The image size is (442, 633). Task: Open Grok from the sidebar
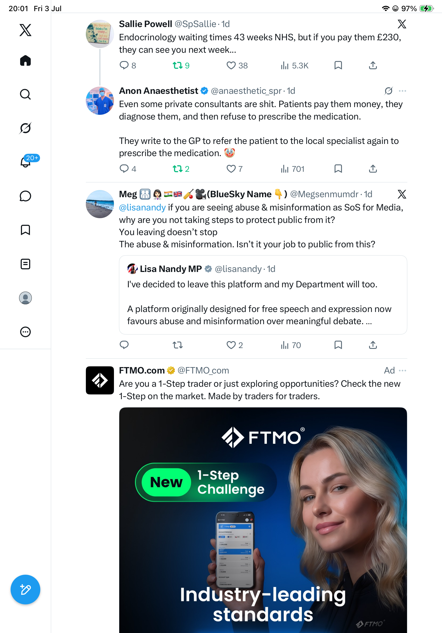[x=25, y=128]
